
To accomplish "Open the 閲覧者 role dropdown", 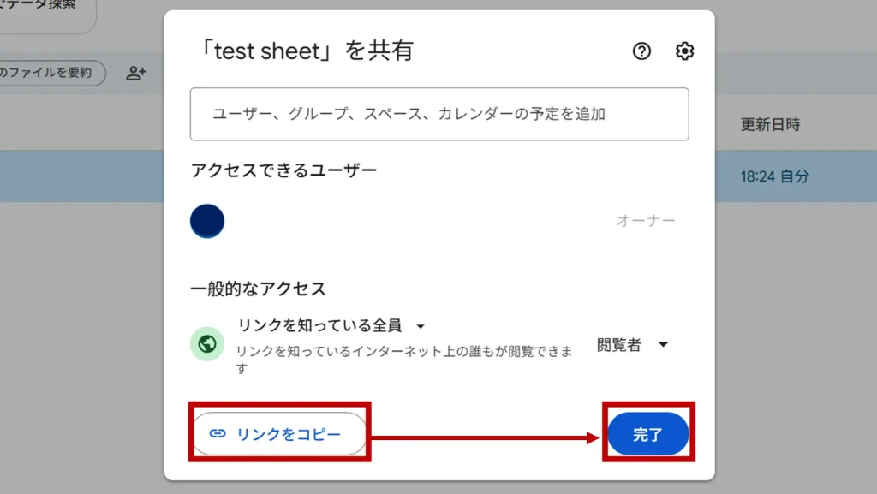I will [632, 345].
